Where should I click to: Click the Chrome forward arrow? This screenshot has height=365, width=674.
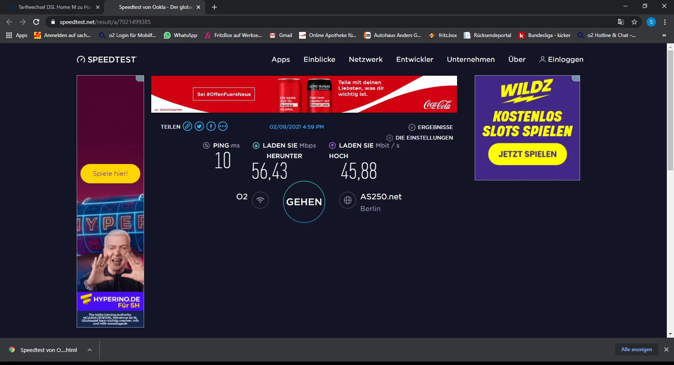(23, 22)
